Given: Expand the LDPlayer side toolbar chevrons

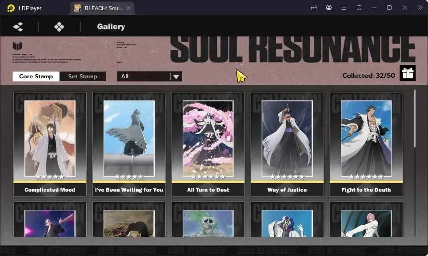Looking at the screenshot, I should point(420,8).
